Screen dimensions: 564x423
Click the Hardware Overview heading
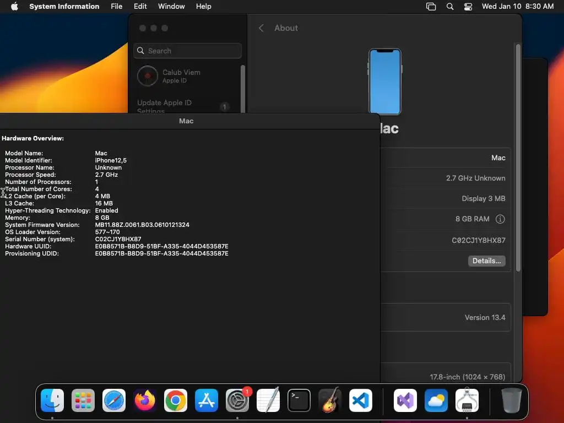[x=32, y=138]
